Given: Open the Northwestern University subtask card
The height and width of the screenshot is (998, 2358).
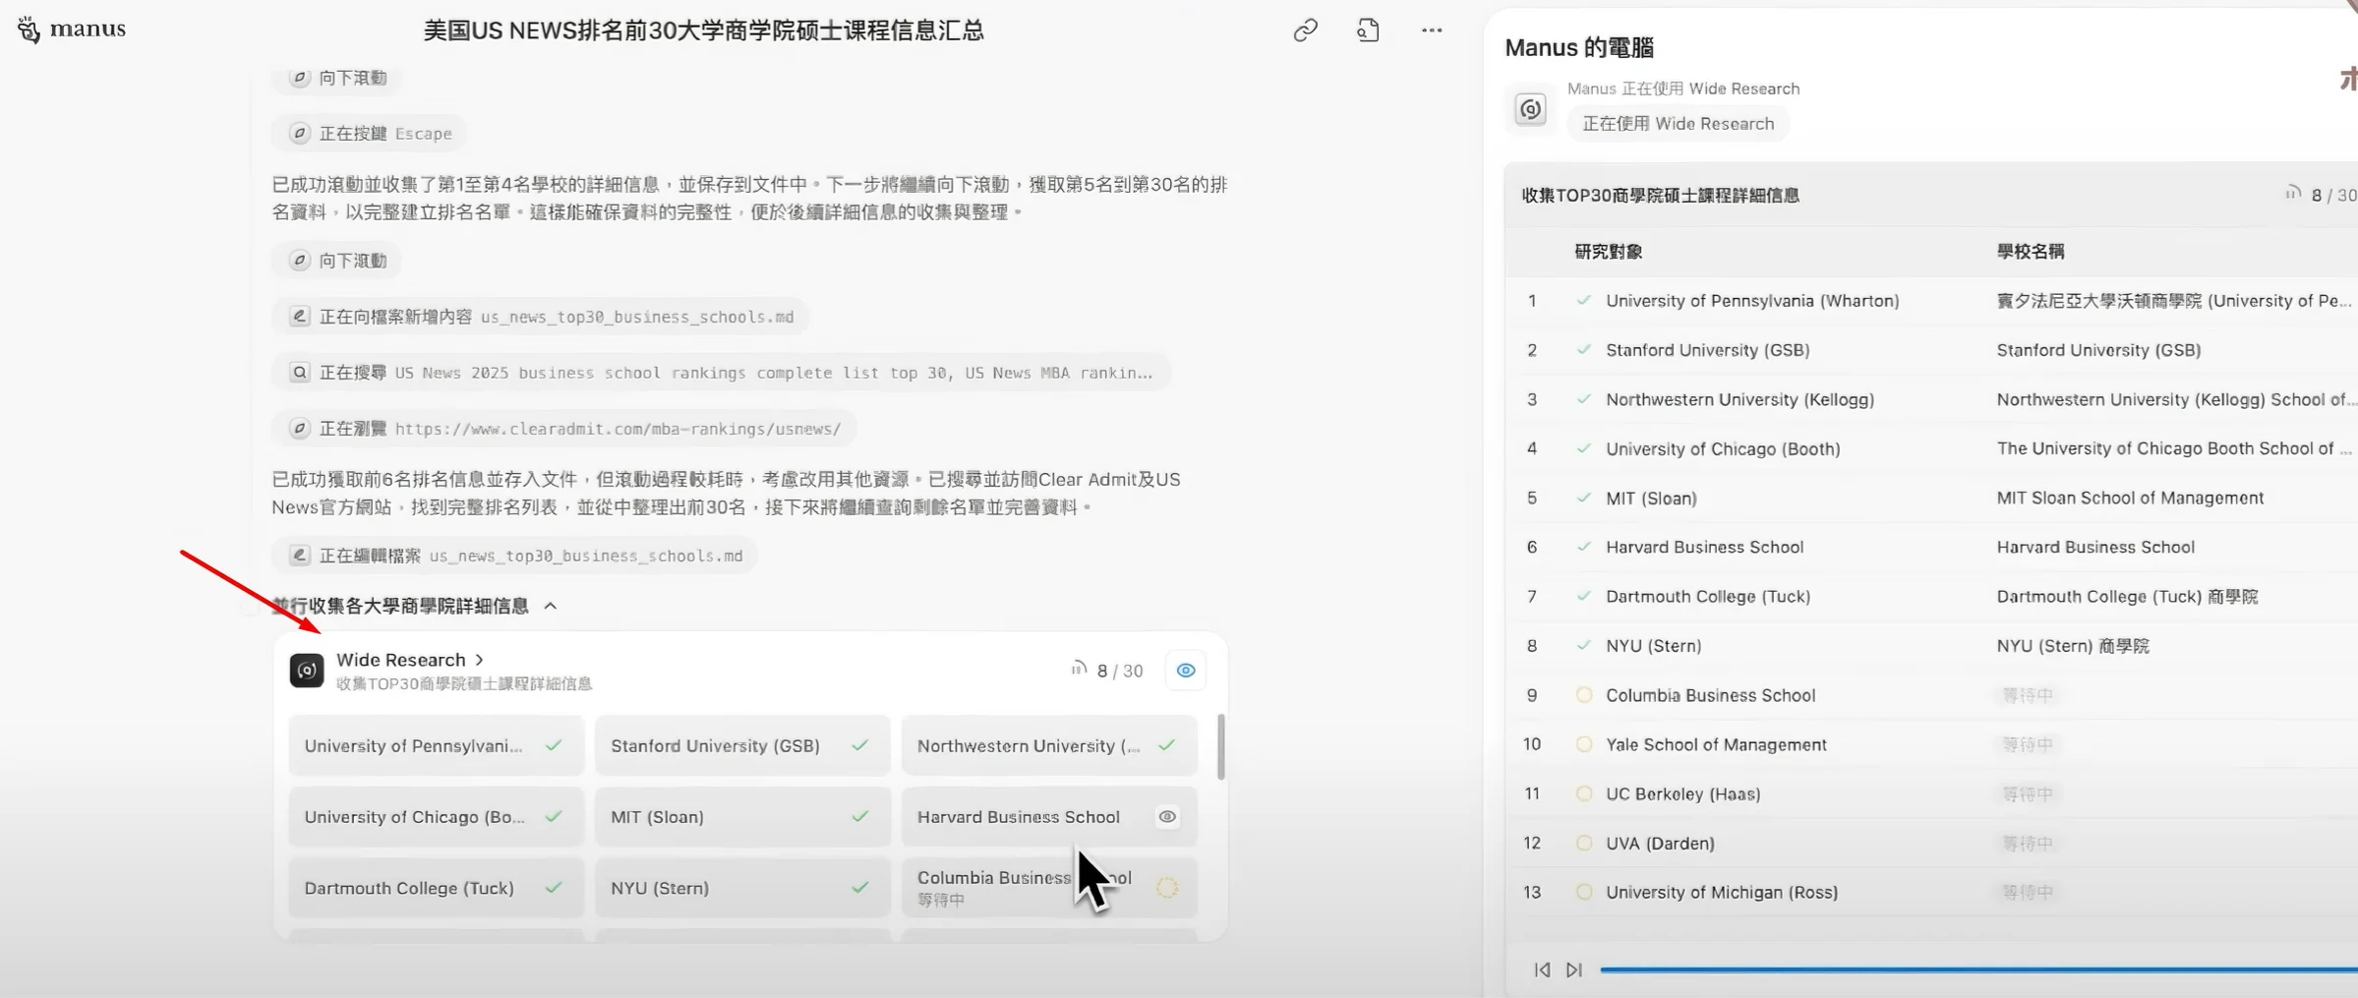Looking at the screenshot, I should click(x=1049, y=745).
